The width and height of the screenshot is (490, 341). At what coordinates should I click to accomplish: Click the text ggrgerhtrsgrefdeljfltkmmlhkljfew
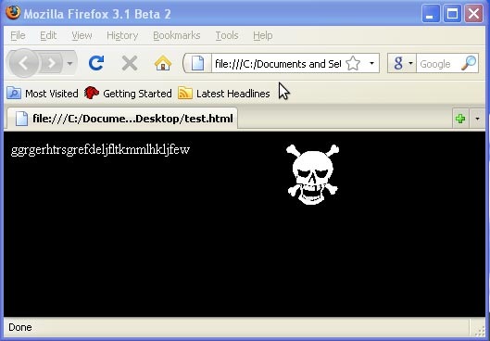[x=100, y=150]
